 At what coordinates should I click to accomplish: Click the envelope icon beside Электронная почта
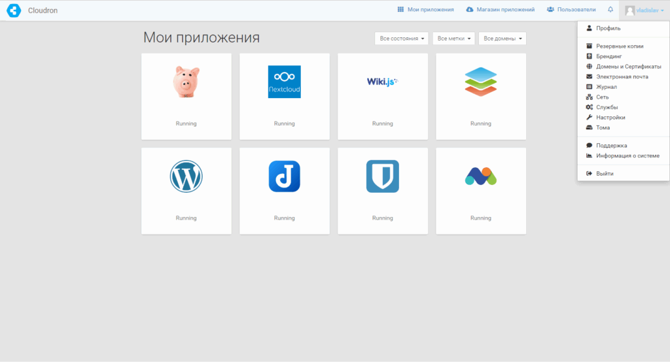[590, 77]
